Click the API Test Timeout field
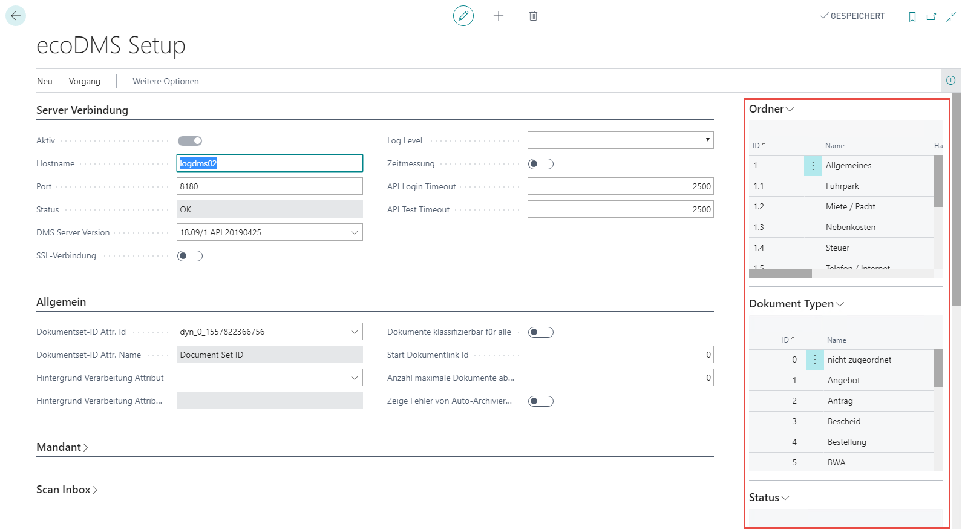 click(621, 209)
